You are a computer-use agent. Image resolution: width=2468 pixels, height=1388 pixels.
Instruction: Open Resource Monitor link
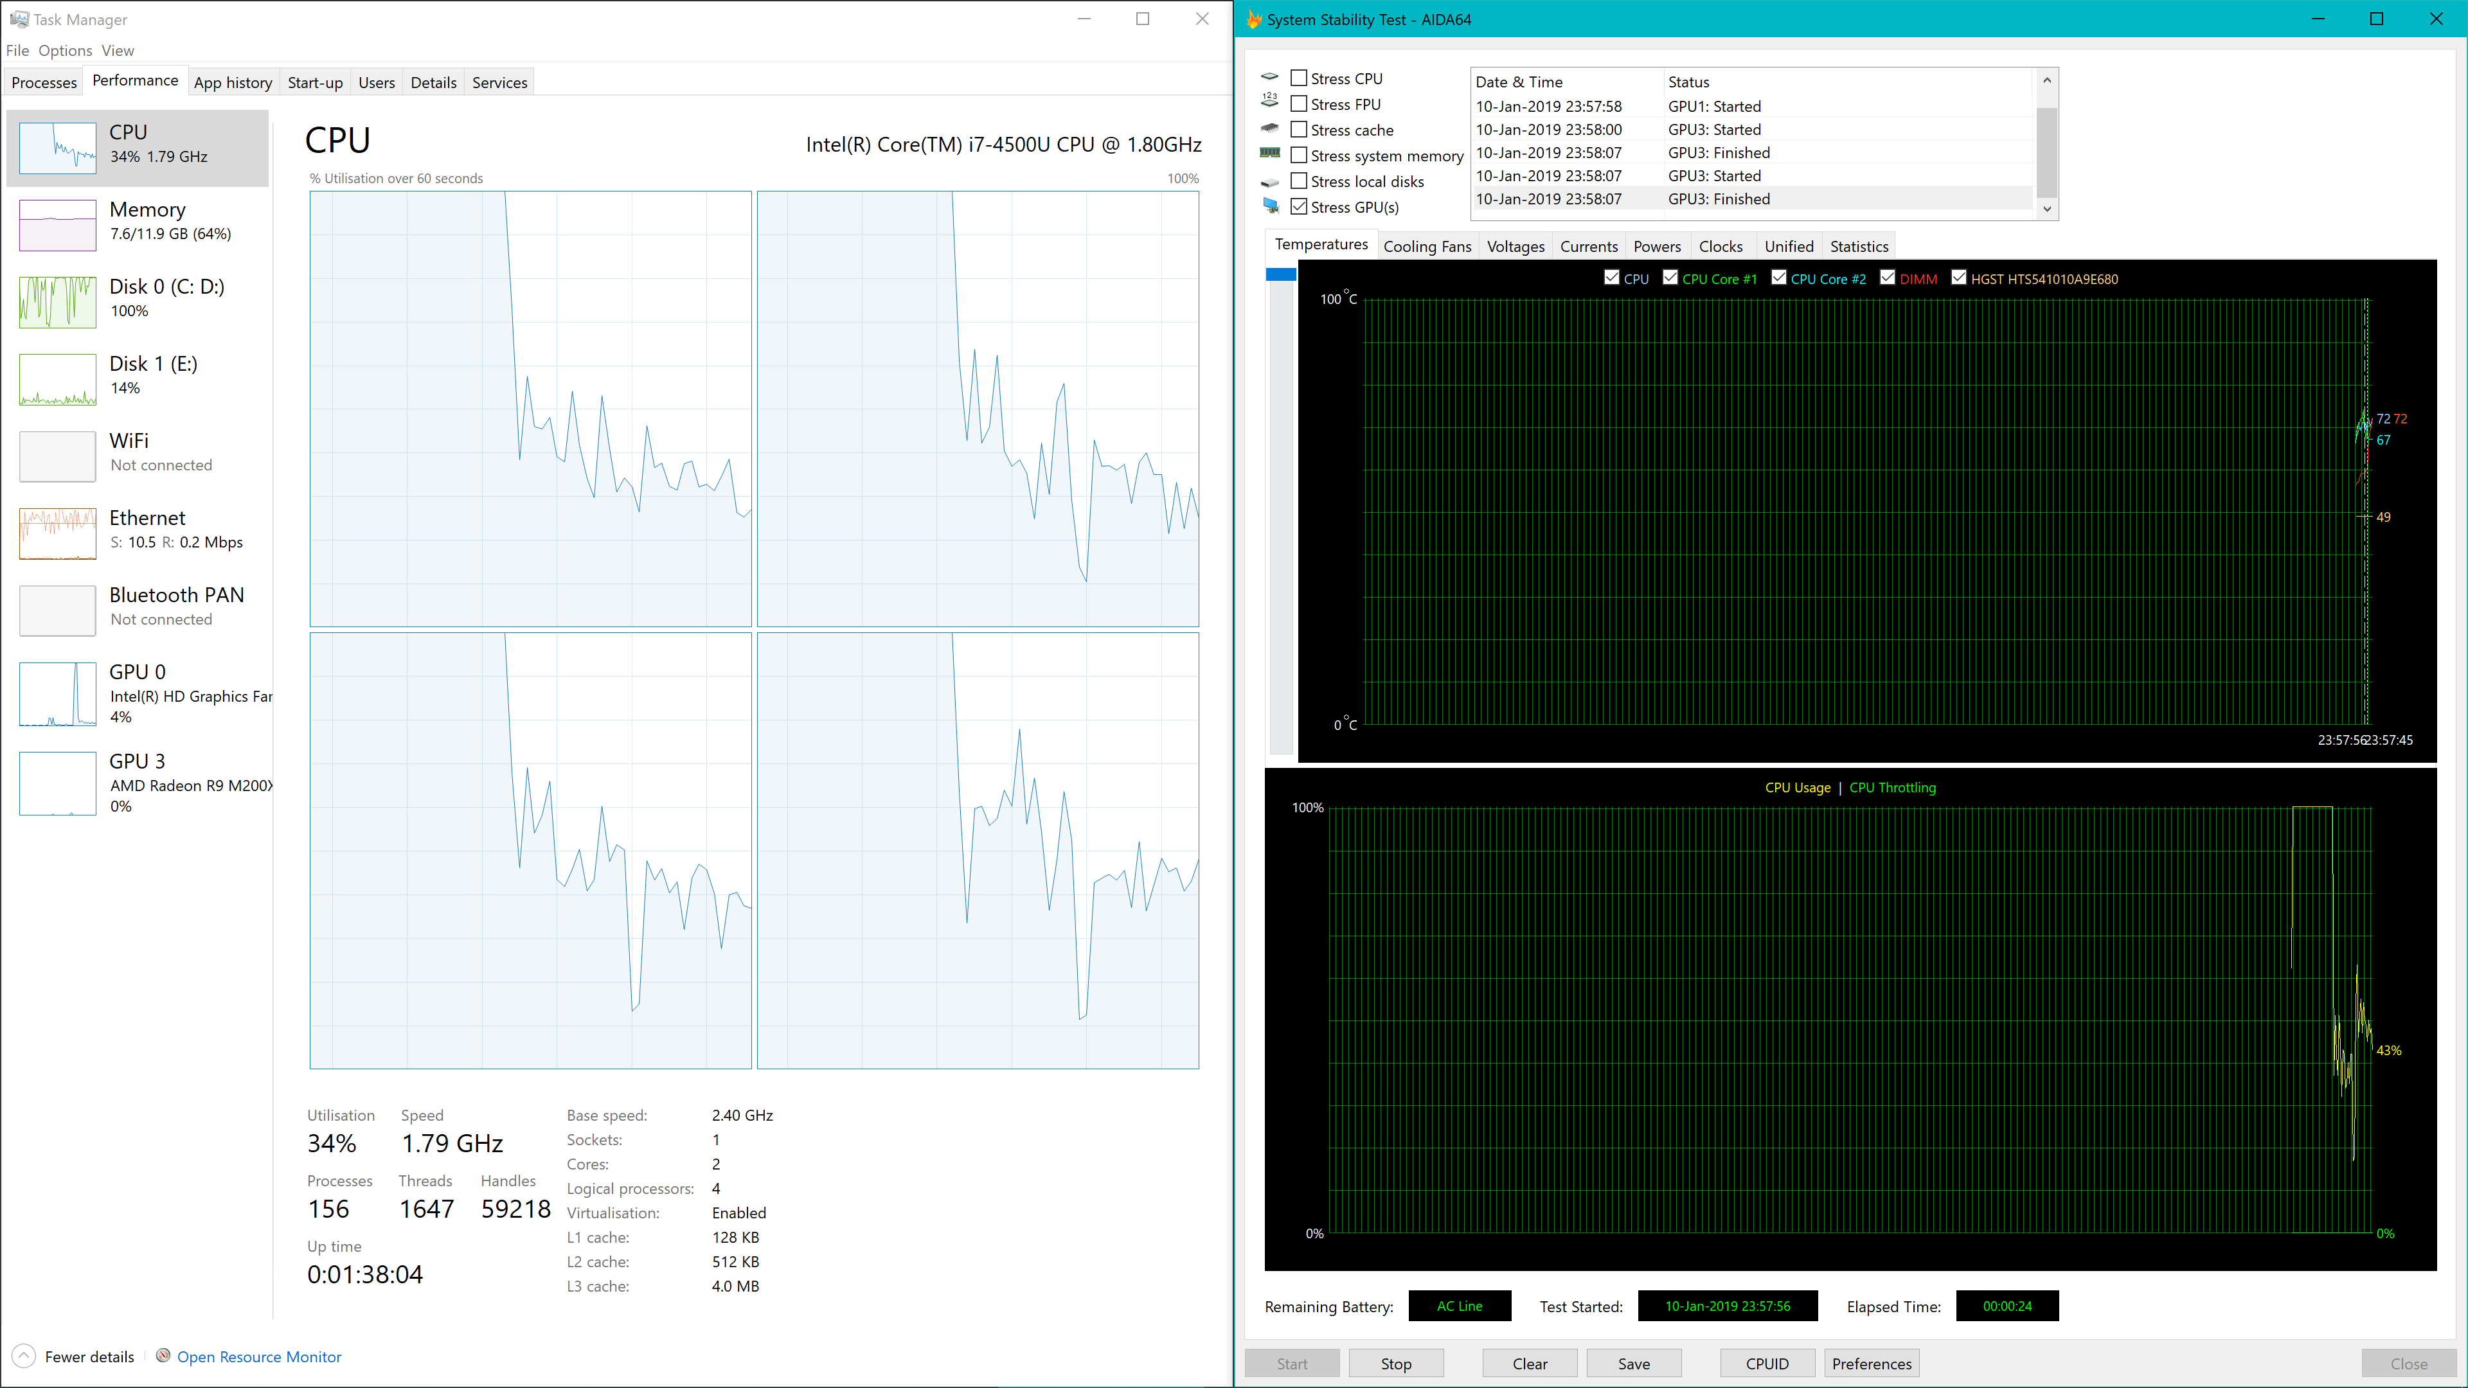coord(258,1357)
